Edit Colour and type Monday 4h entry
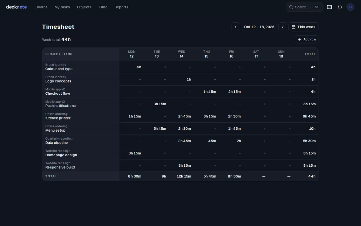This screenshot has width=361, height=226. (x=139, y=67)
